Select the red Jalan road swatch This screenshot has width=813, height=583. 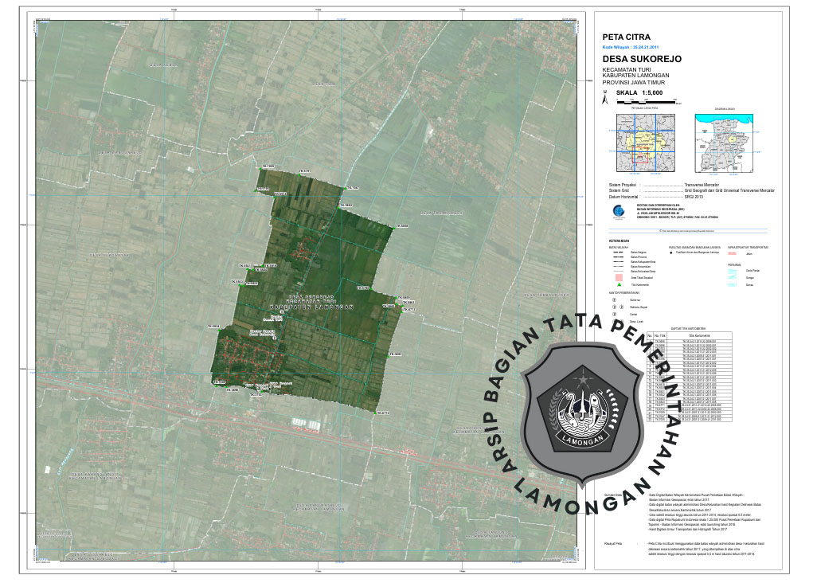pyautogui.click(x=733, y=252)
